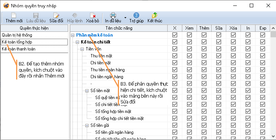Click the Thêm mới toolbar icon

click(14, 15)
